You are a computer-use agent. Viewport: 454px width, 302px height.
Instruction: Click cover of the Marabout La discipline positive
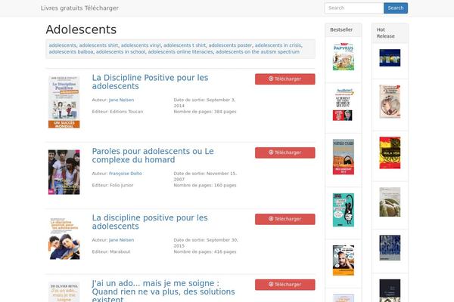tap(64, 239)
